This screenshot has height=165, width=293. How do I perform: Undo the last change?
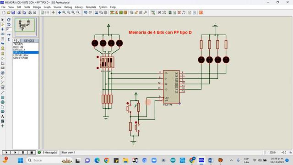tap(86, 12)
